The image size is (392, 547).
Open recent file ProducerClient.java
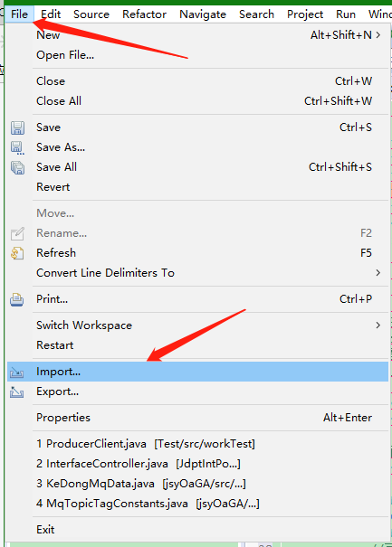point(197,444)
